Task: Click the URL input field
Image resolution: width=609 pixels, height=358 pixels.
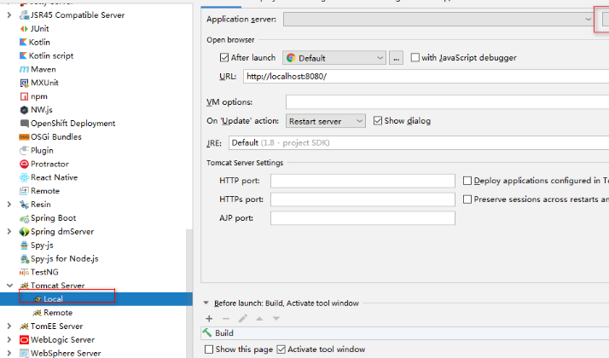Action: pyautogui.click(x=426, y=77)
